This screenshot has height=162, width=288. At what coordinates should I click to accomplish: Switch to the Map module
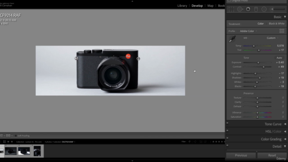pos(210,6)
